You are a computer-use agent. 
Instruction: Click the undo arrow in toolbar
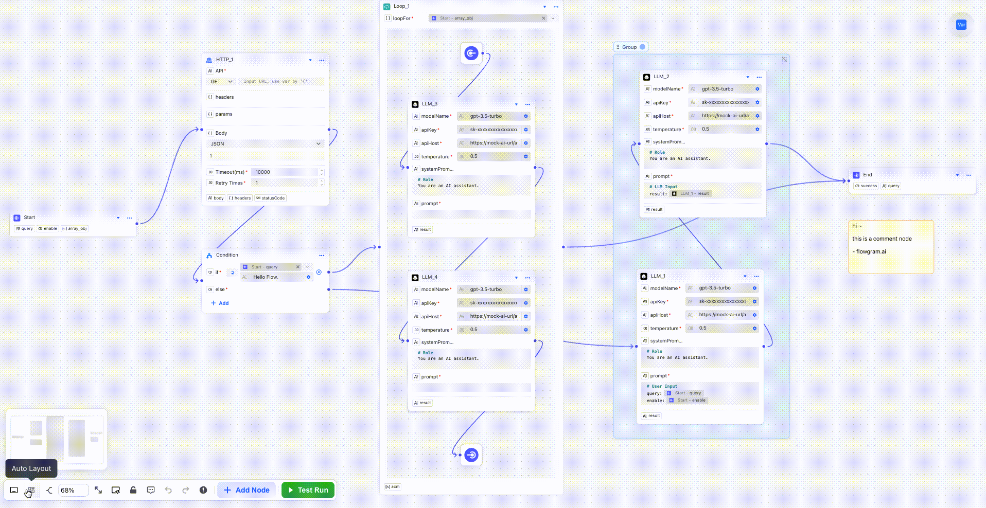tap(168, 490)
